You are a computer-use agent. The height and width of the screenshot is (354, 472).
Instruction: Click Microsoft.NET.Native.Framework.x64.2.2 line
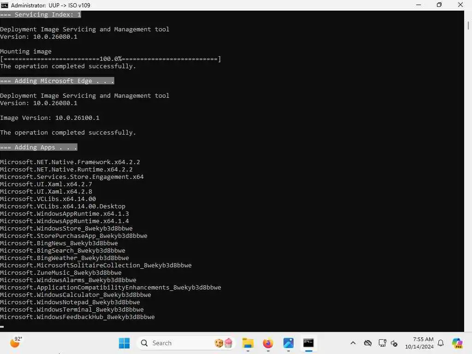pos(70,162)
